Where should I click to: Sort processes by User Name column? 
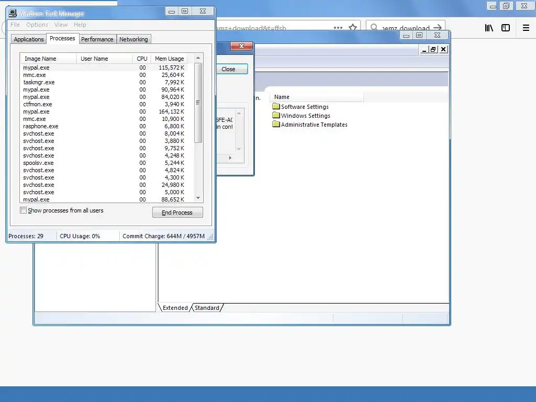104,59
